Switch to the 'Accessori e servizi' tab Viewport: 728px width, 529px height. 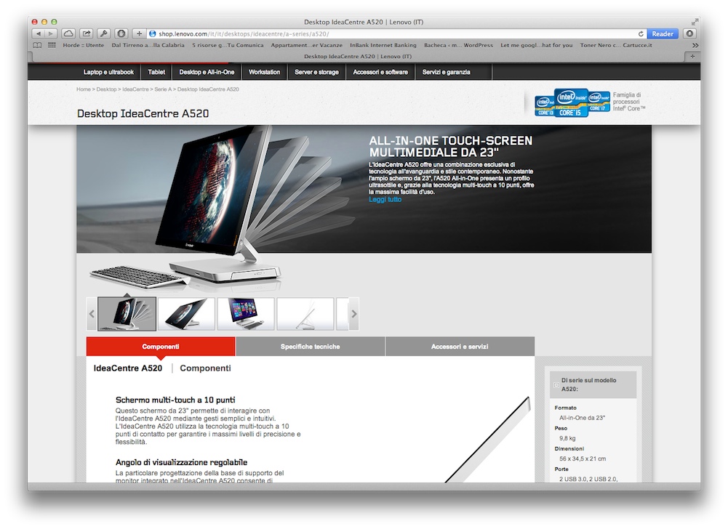[x=460, y=347]
